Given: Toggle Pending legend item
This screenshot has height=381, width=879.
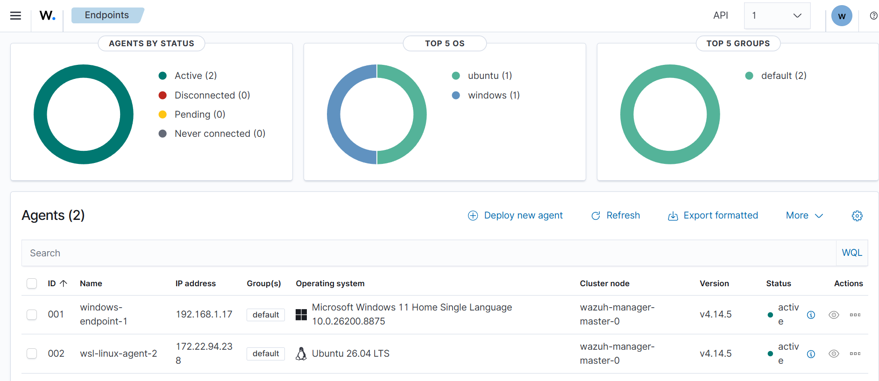Looking at the screenshot, I should click(192, 114).
